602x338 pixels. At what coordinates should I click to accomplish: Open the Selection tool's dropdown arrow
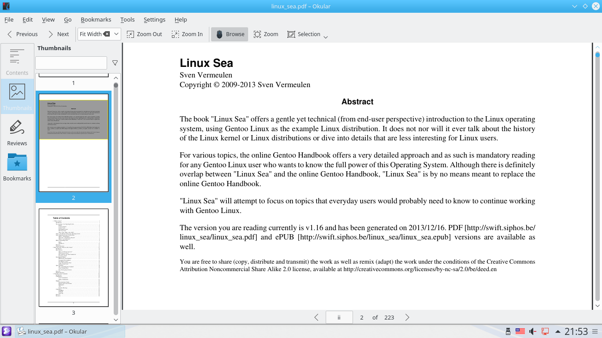click(x=326, y=37)
